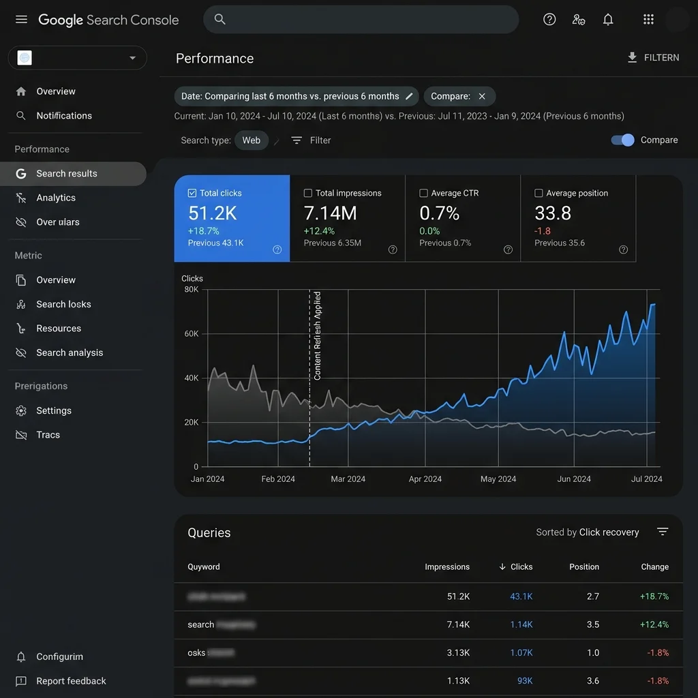
Task: Open the users and permissions icon
Action: pyautogui.click(x=578, y=20)
